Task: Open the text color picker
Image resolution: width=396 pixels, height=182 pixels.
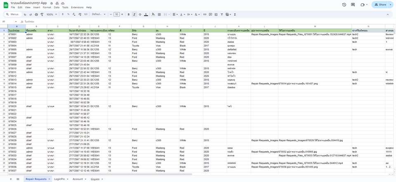Action: [146, 14]
